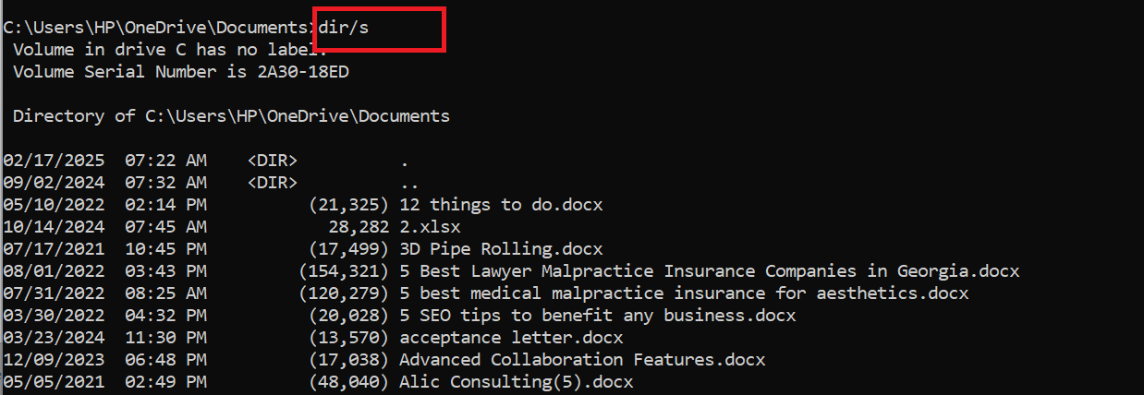Select '5 SEO tips to benefit any business.docx'

pyautogui.click(x=597, y=315)
